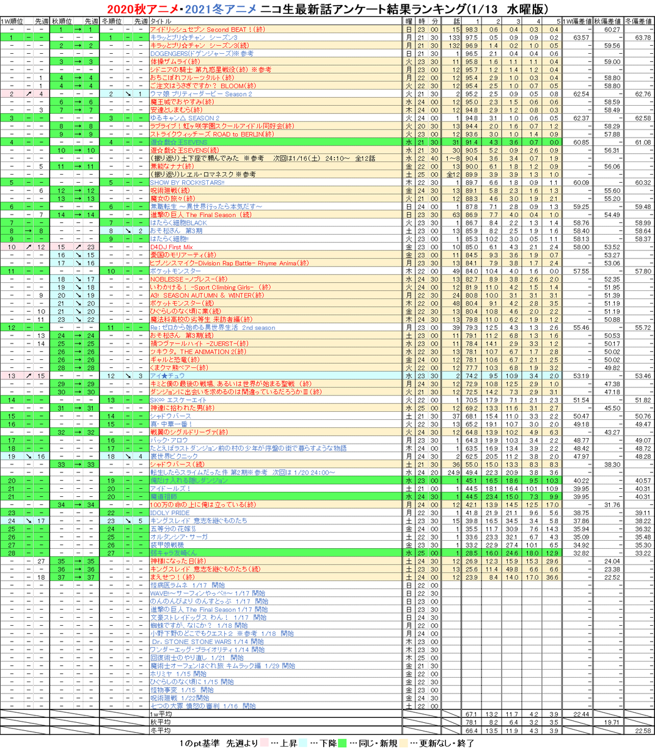
Task: Select 五等分の花嫁∬ title
Action: pos(174,529)
